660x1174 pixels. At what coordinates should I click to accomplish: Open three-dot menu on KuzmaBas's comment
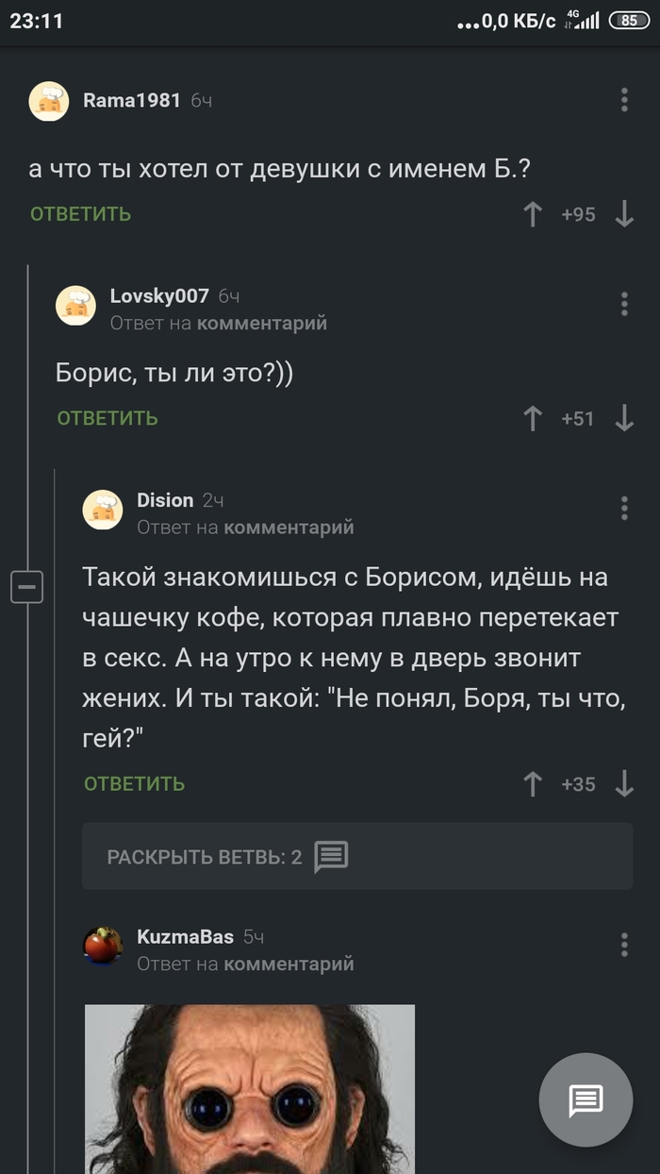point(624,945)
